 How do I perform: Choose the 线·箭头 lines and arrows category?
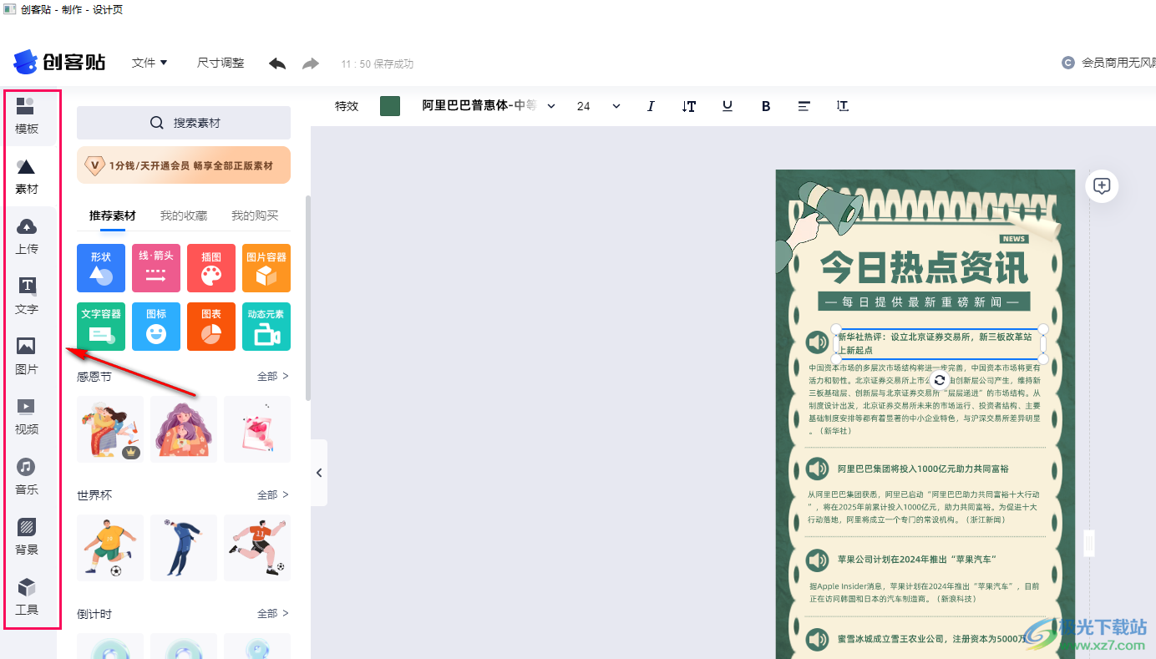tap(156, 268)
